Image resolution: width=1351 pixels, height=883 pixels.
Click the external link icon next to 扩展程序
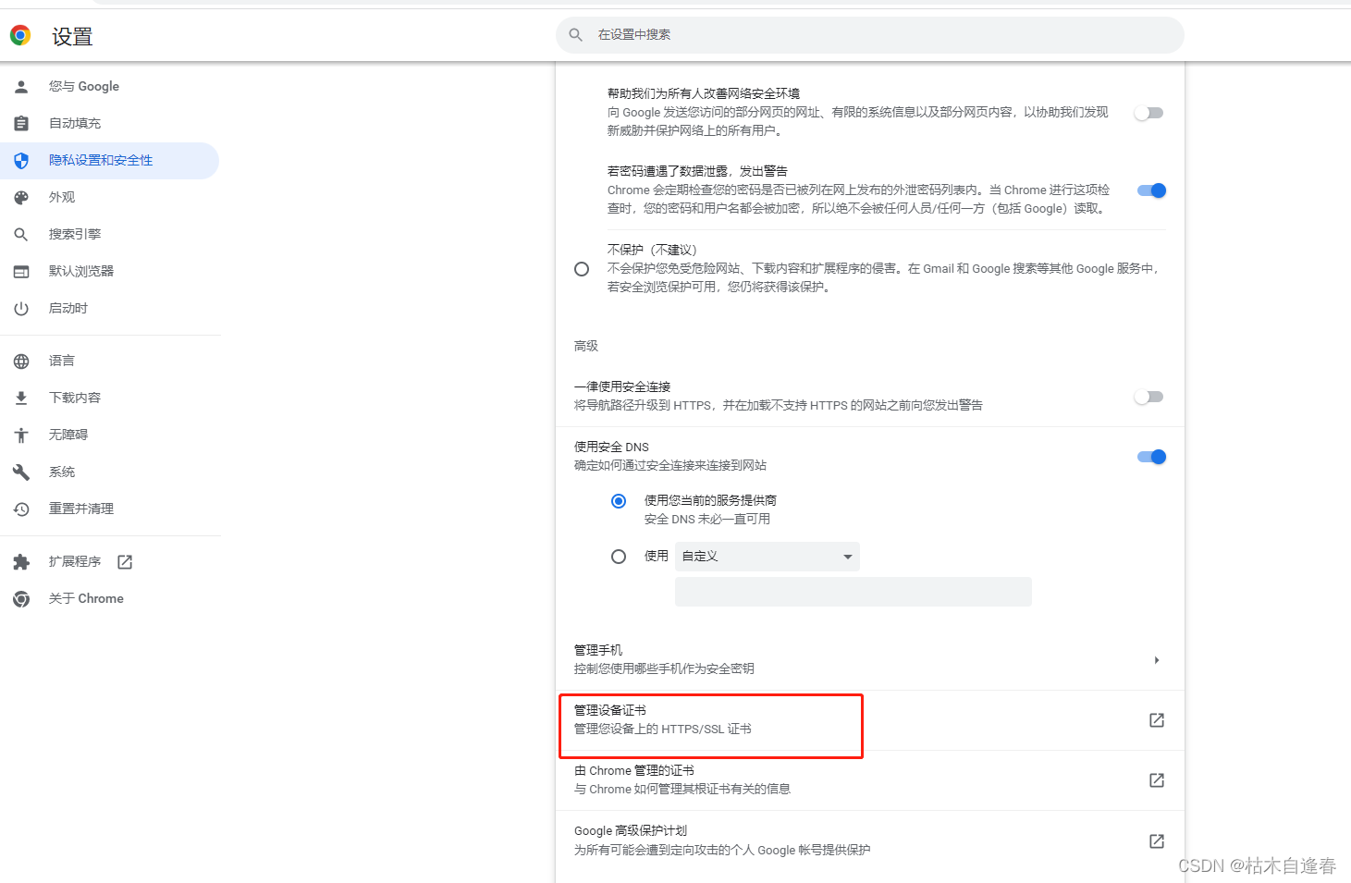[x=125, y=562]
